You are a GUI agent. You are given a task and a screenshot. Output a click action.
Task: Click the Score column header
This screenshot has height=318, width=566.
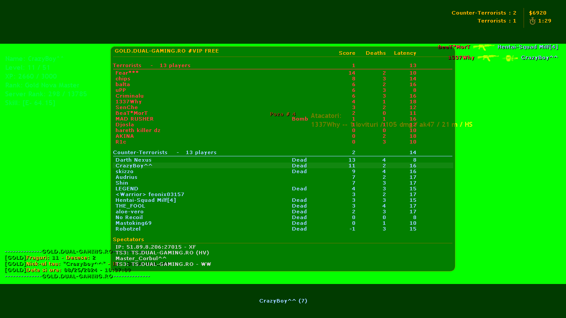347,53
